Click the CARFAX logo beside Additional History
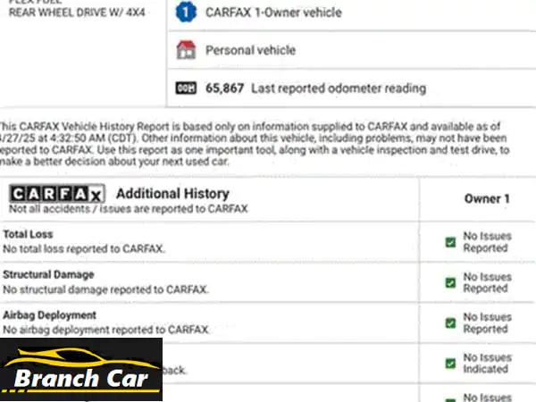The height and width of the screenshot is (402, 536). 57,194
